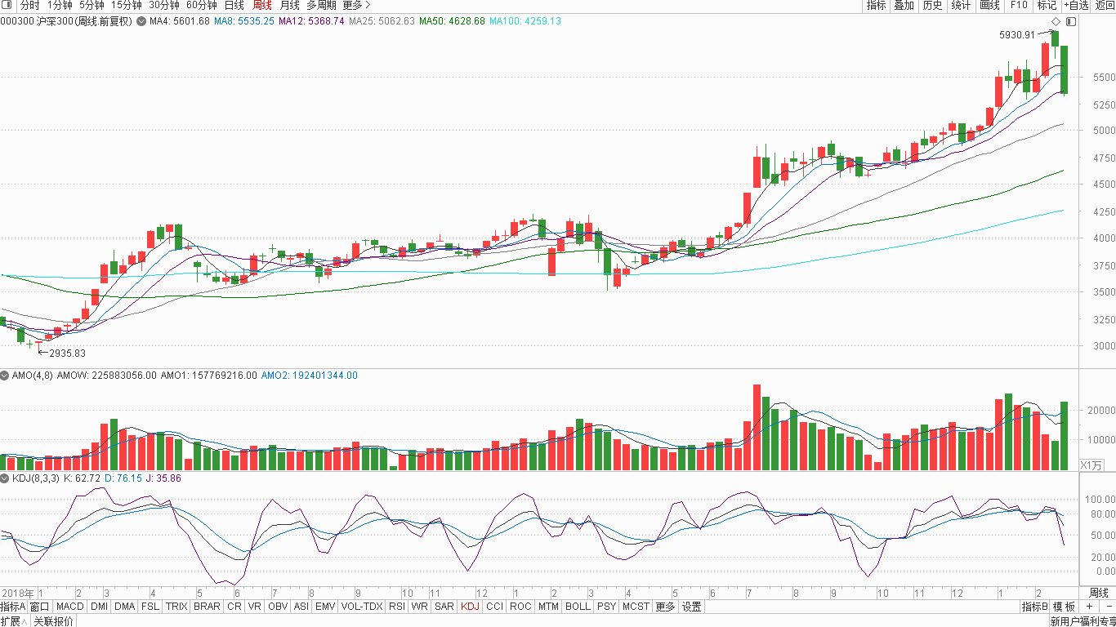Viewport: 1116px width, 627px height.
Task: Toggle the right side panel icon
Action: coord(1071,21)
